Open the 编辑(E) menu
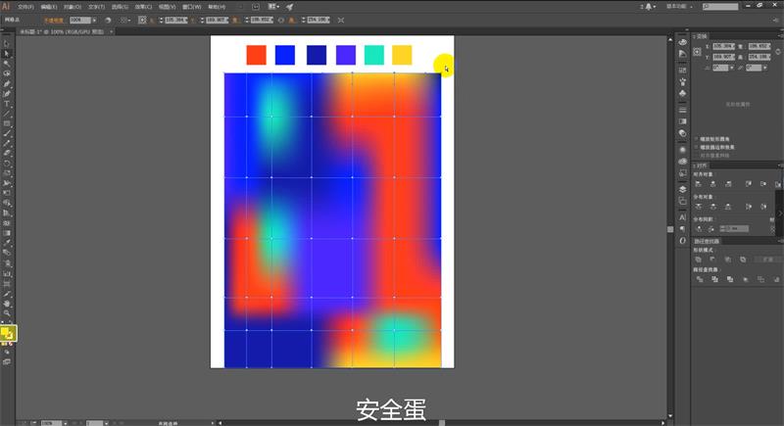Image resolution: width=784 pixels, height=426 pixels. pyautogui.click(x=48, y=7)
